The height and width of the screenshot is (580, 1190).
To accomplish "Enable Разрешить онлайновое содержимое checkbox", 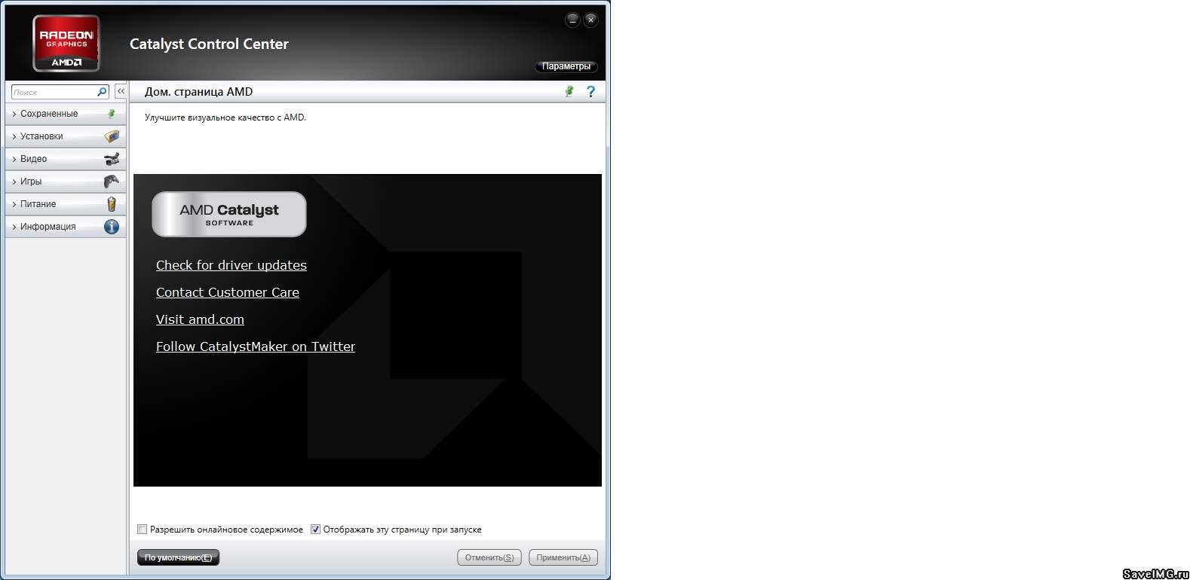I will [142, 530].
